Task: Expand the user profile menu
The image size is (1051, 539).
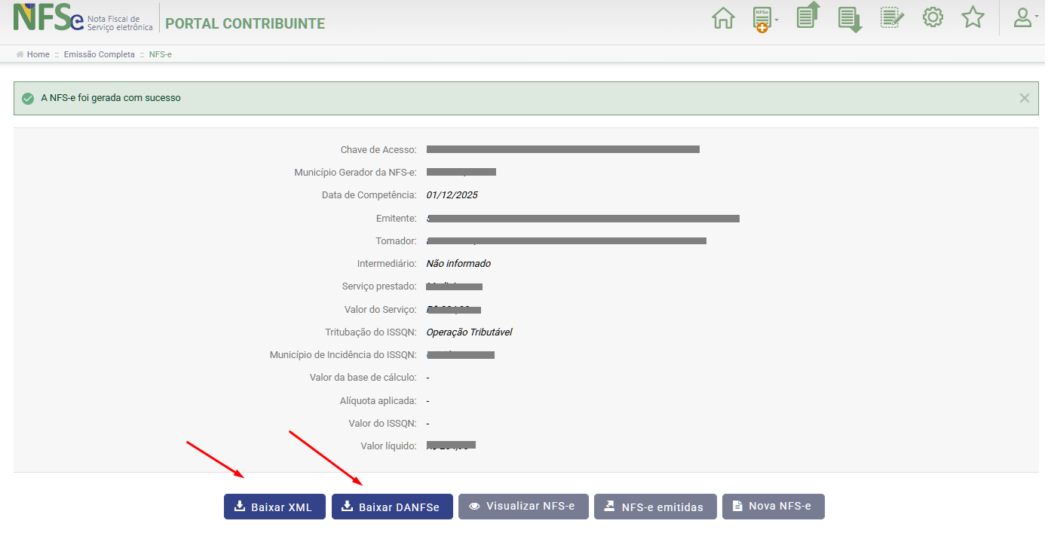Action: (1025, 18)
